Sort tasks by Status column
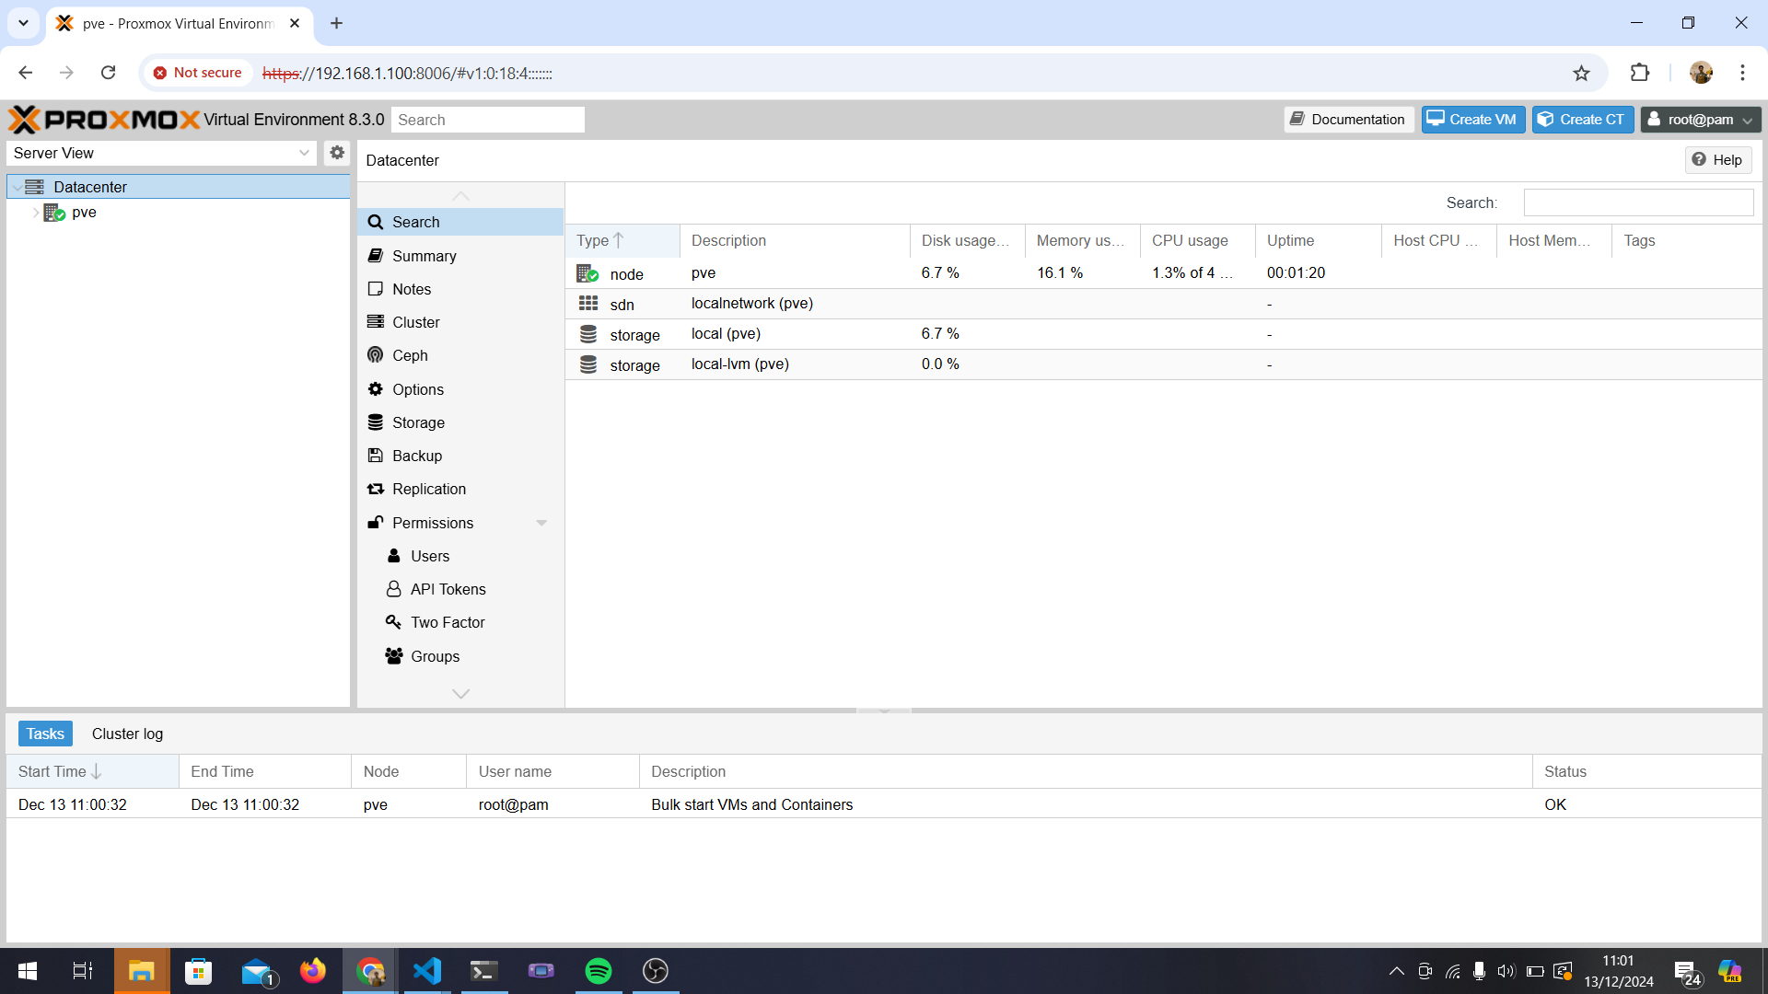 [1646, 771]
